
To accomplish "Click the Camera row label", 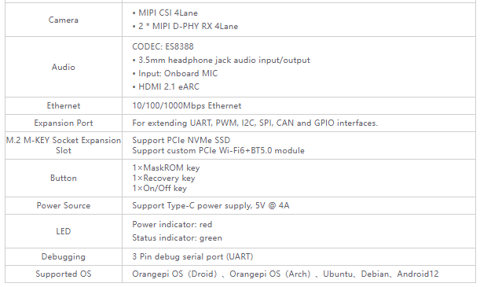I will 64,20.
